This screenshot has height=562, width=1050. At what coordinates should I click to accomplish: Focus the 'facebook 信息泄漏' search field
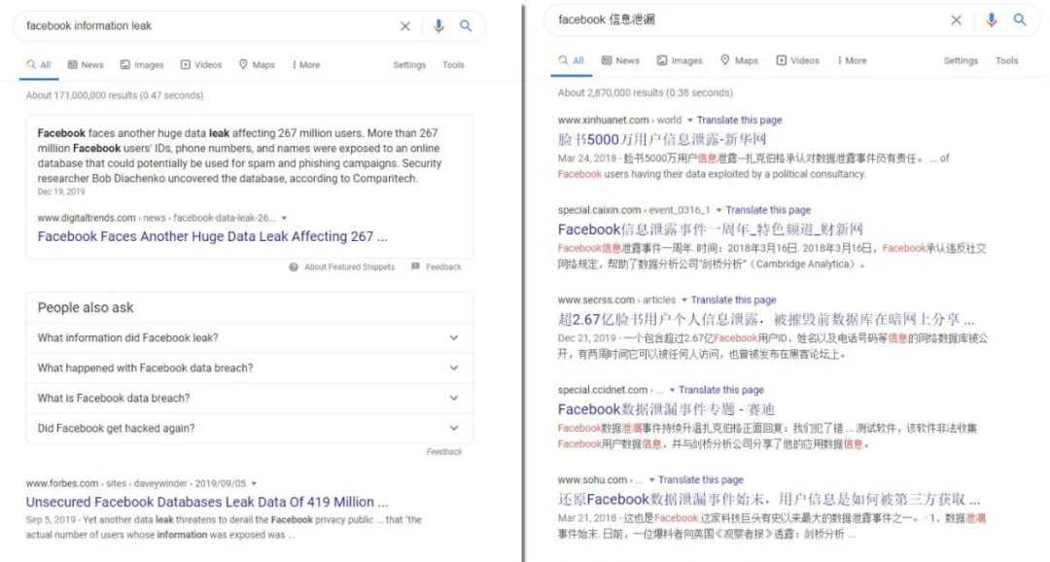747,20
